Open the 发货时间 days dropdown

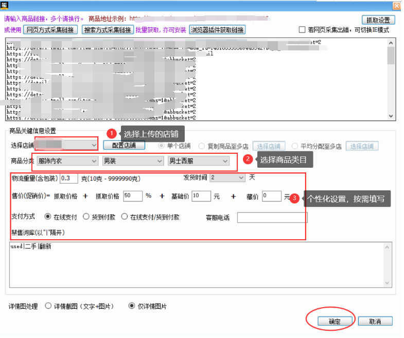pos(227,177)
